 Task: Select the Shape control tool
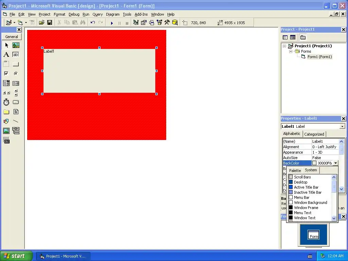pyautogui.click(x=6, y=121)
